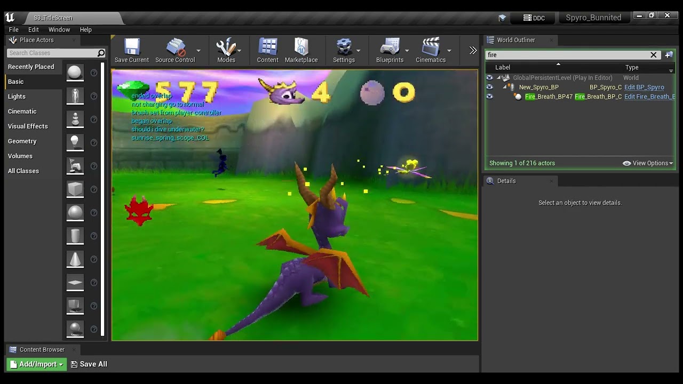Screen dimensions: 683x384
Task: Click the help icon beside the Point Light actor
Action: tap(94, 142)
